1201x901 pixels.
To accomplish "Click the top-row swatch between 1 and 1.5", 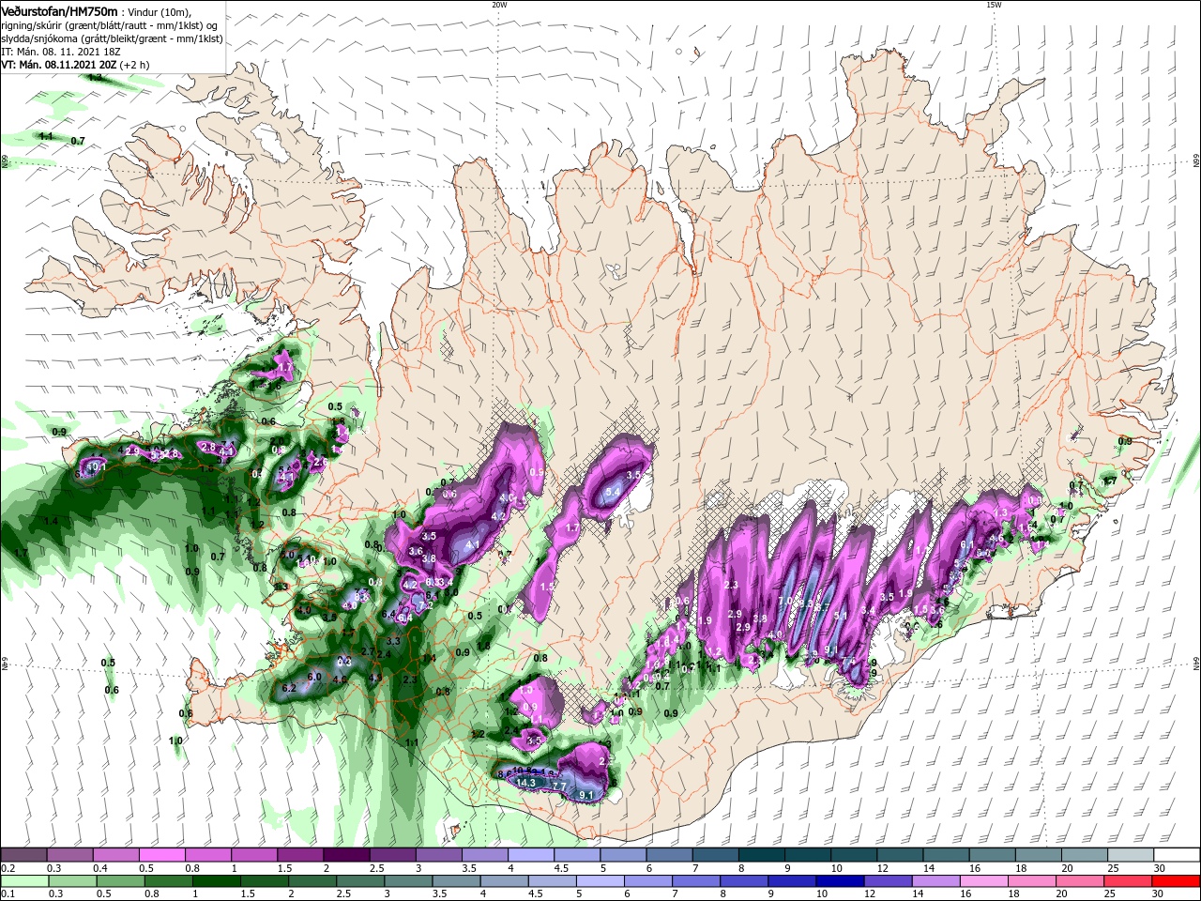I will tap(253, 854).
